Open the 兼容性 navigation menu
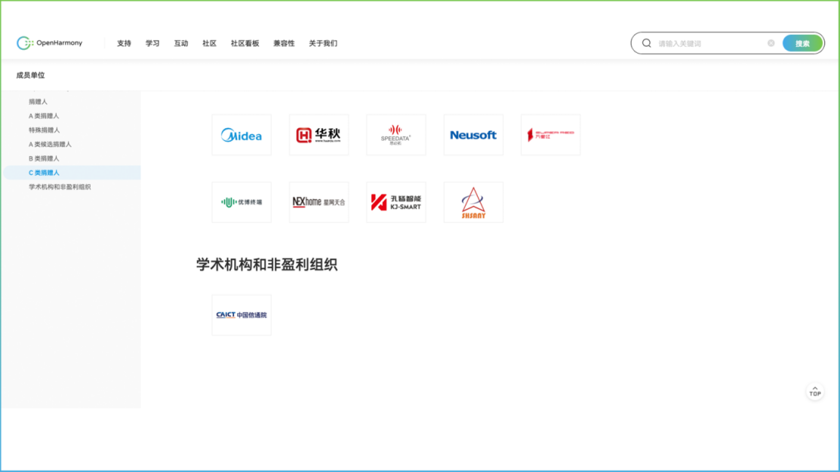 click(284, 43)
